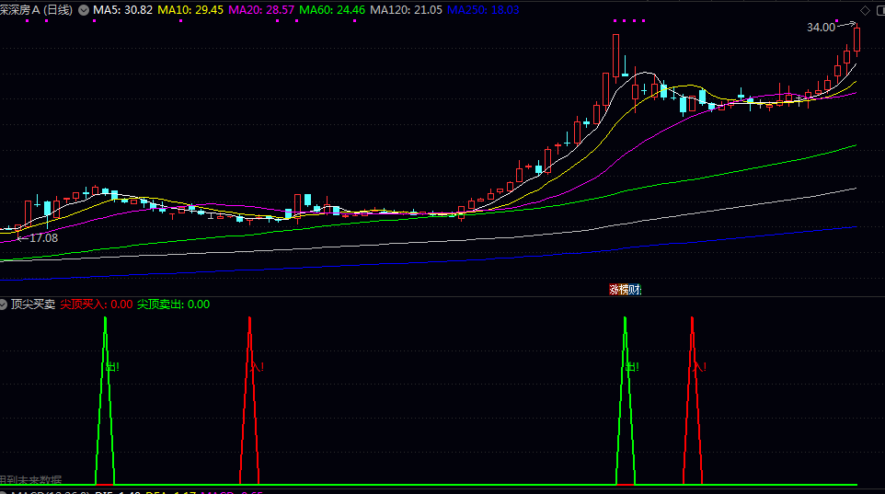Click the MA250: 18.03 label
The width and height of the screenshot is (885, 494).
(x=483, y=10)
